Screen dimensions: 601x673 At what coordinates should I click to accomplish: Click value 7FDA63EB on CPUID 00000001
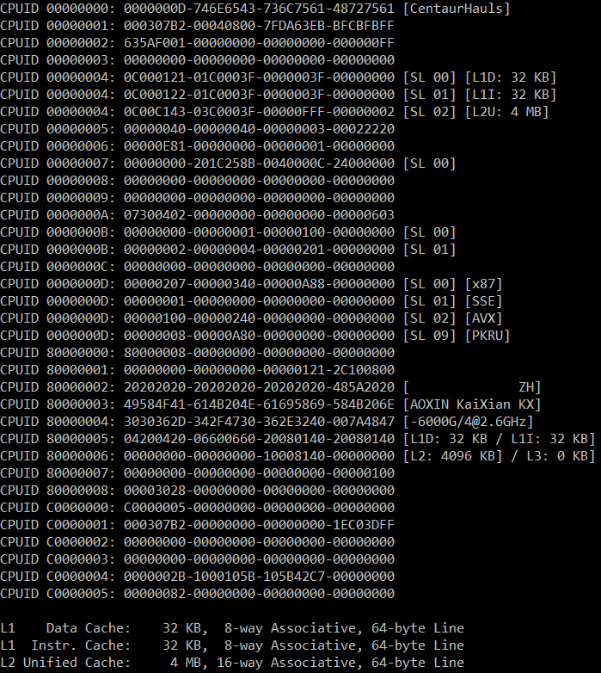click(x=294, y=26)
